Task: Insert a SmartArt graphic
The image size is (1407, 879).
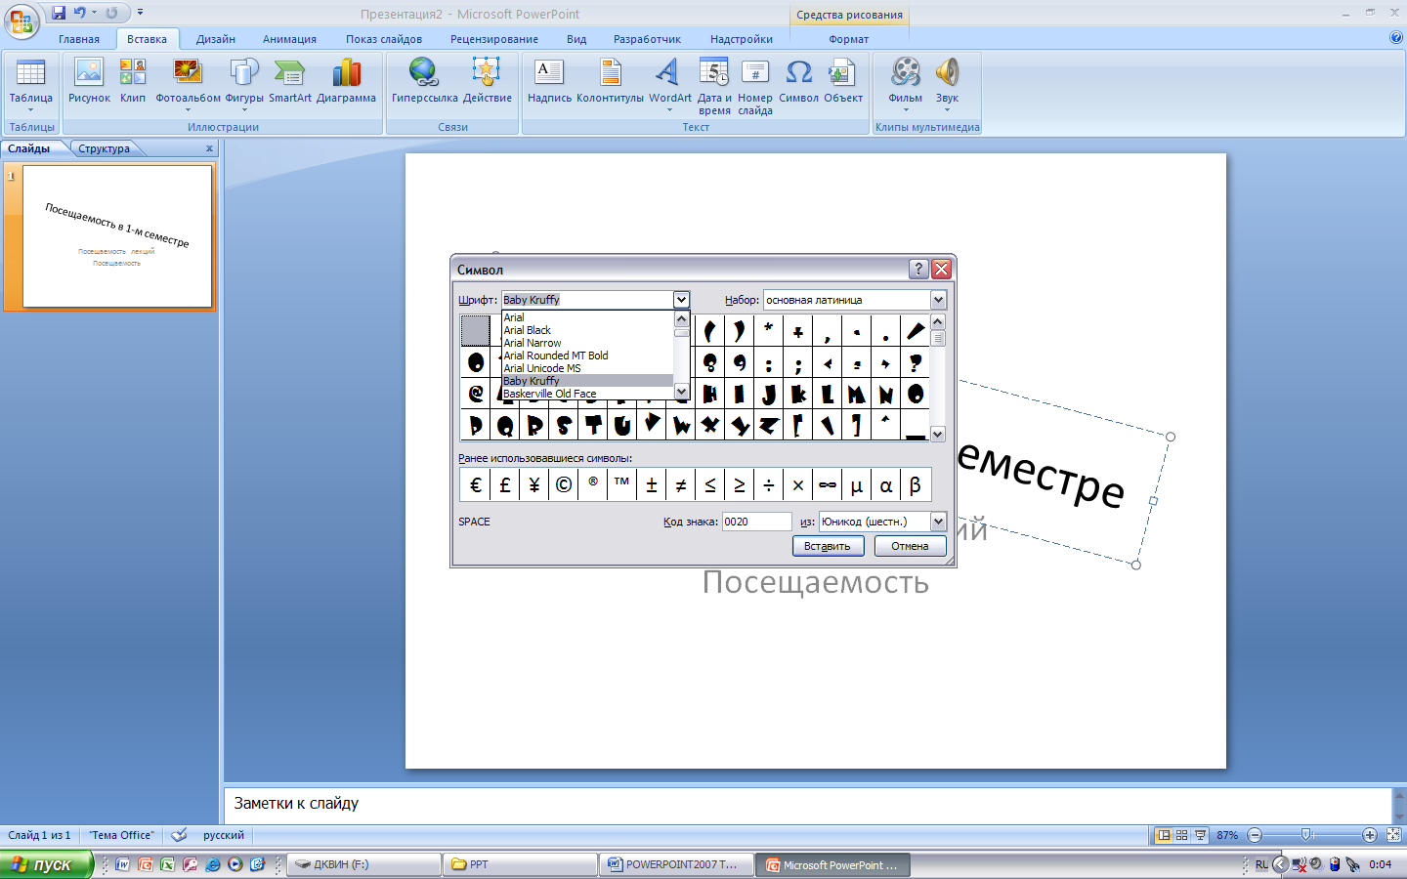Action: click(290, 82)
